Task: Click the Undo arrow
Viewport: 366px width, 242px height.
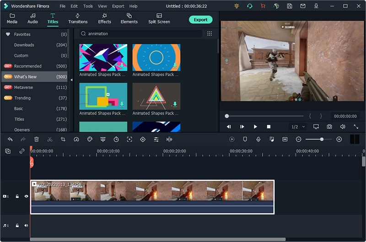Action: click(10, 139)
